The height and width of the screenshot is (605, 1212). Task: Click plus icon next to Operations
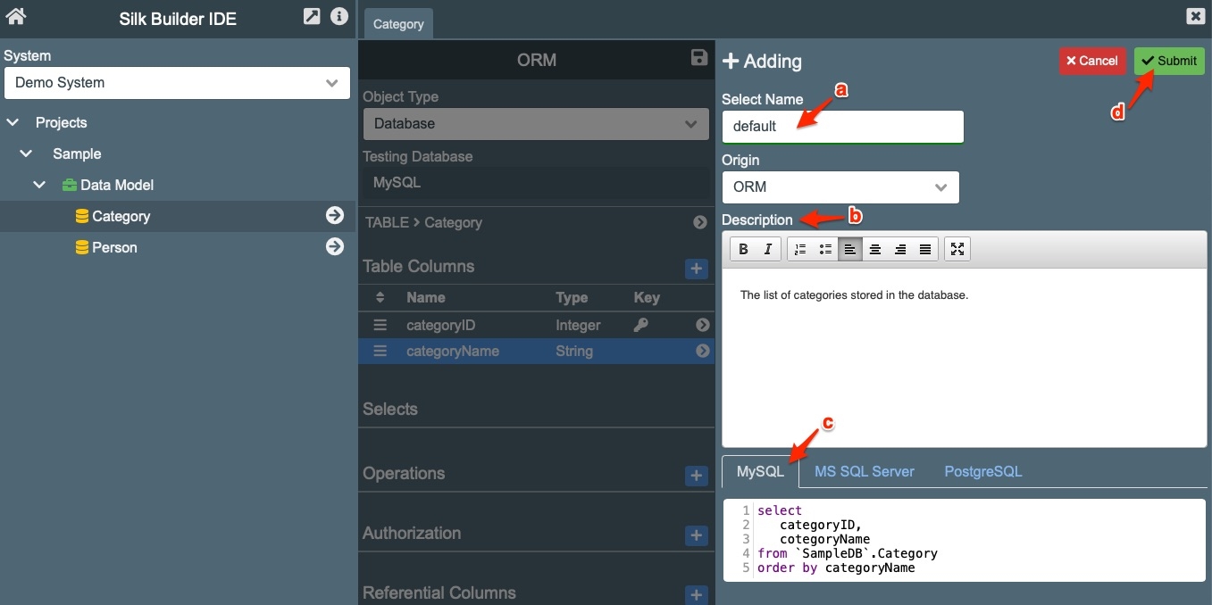click(697, 476)
